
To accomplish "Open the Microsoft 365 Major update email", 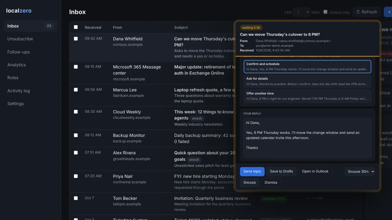I will tap(205, 70).
